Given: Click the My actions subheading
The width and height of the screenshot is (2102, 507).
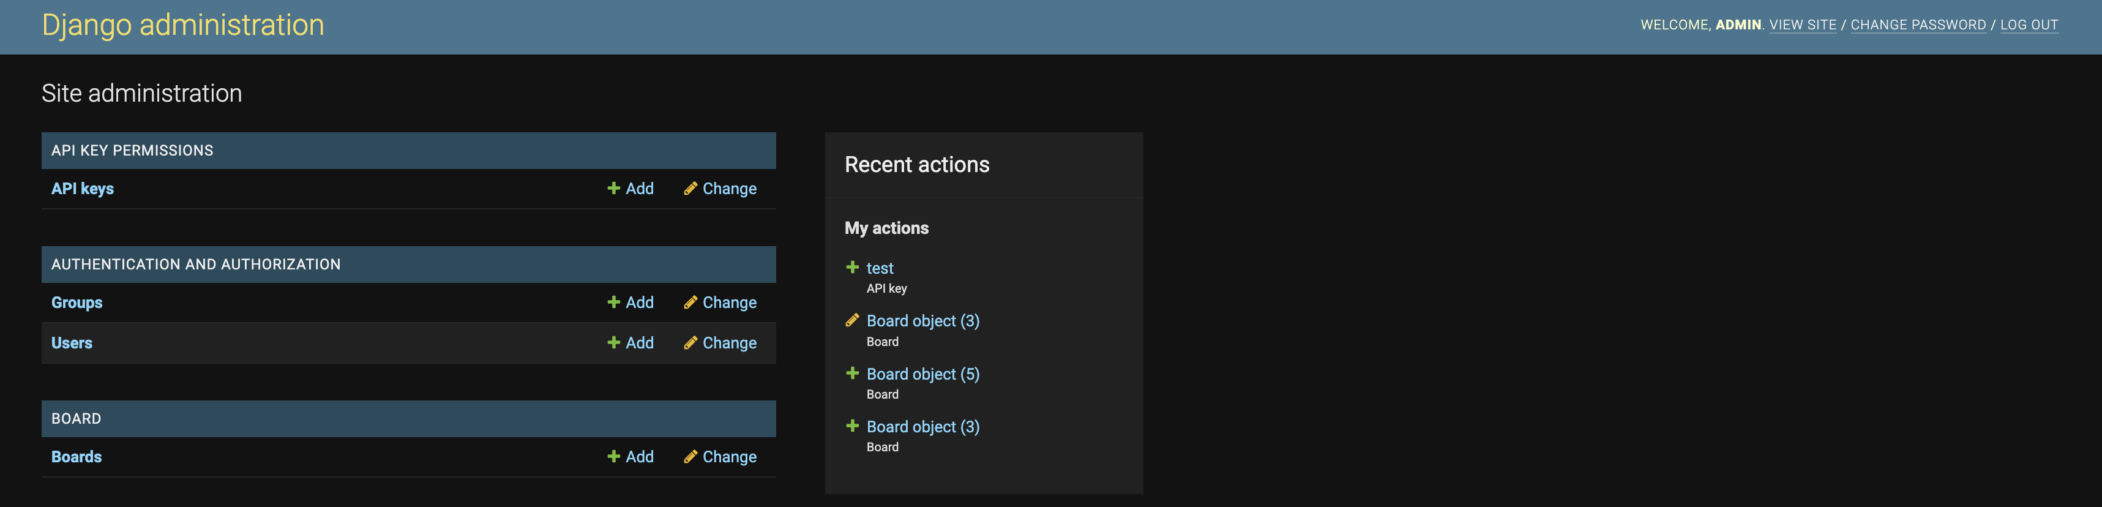Looking at the screenshot, I should coord(886,228).
